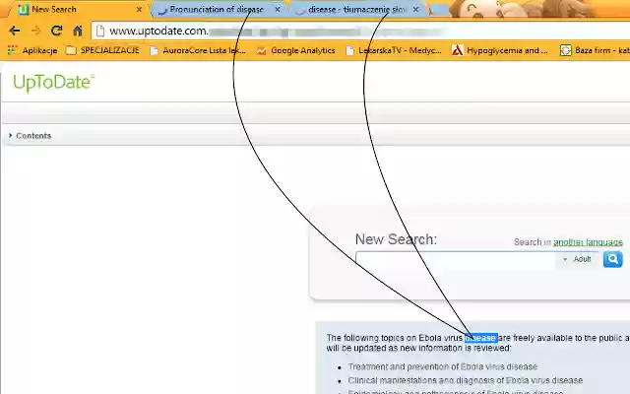Image resolution: width=630 pixels, height=394 pixels.
Task: Close the New Search tab
Action: [139, 9]
